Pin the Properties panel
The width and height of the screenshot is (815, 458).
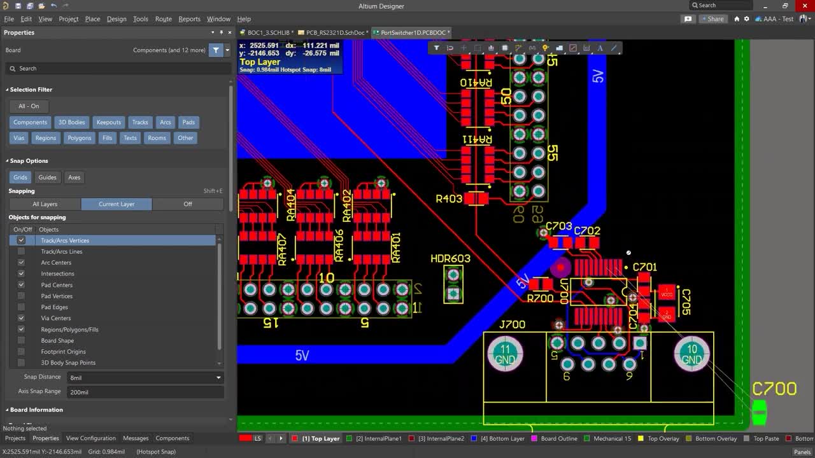(x=222, y=32)
